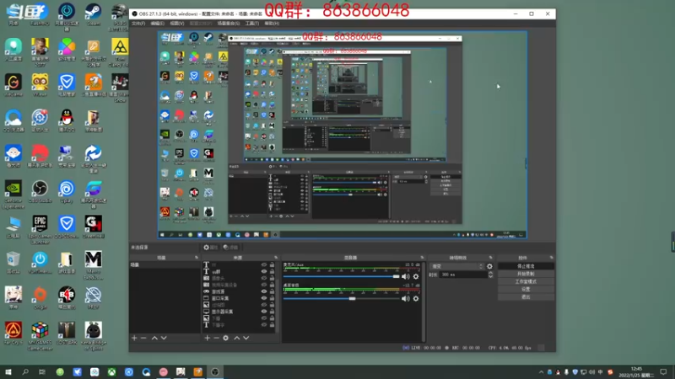This screenshot has height=379, width=675.
Task: Open 视图(V) menu
Action: (x=176, y=24)
